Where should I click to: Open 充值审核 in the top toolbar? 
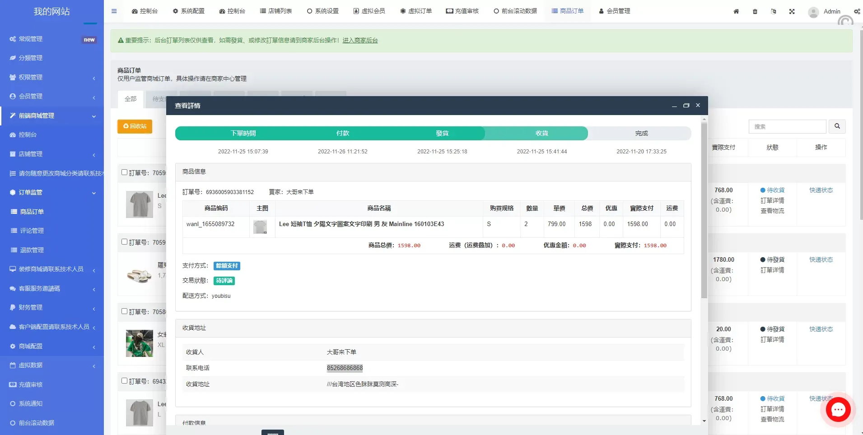coord(462,11)
